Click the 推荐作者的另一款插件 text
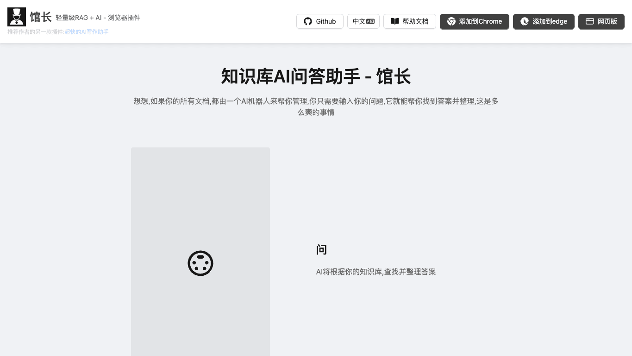Viewport: 632px width, 356px height. coord(36,32)
